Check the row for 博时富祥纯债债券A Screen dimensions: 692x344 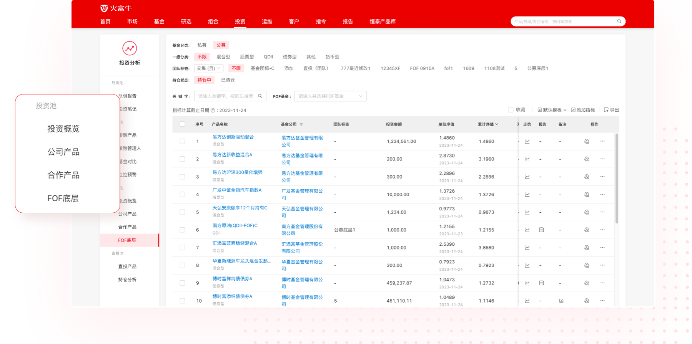pos(182,283)
